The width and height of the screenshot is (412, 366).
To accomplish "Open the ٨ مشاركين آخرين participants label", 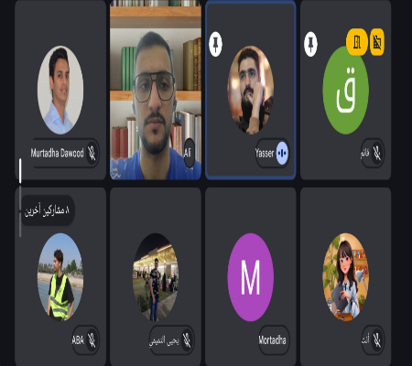I will coord(48,210).
